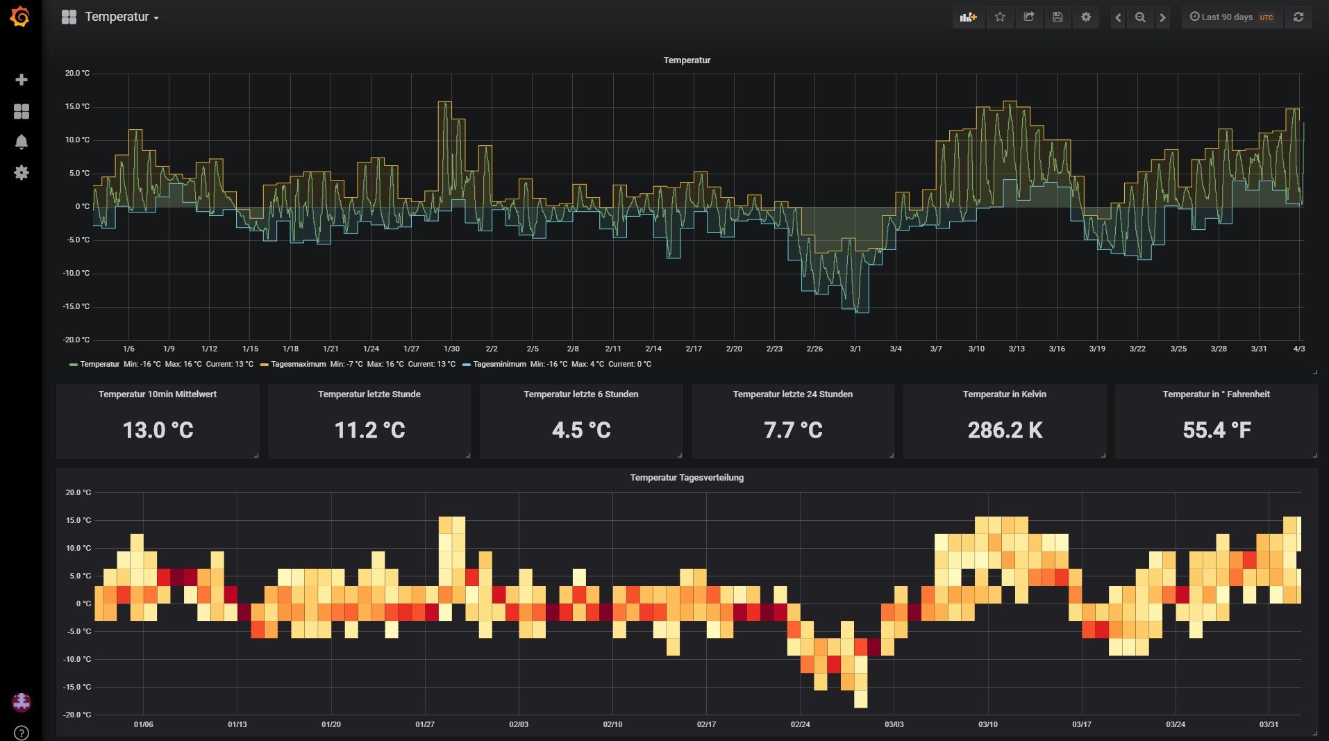Open dashboard settings gear in top bar
This screenshot has width=1329, height=741.
[1086, 17]
